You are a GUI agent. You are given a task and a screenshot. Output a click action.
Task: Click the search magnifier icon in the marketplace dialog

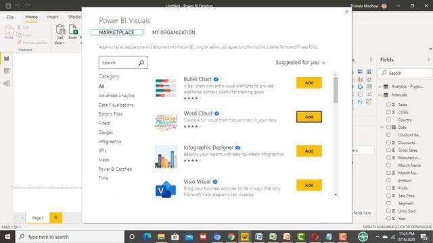[141, 63]
